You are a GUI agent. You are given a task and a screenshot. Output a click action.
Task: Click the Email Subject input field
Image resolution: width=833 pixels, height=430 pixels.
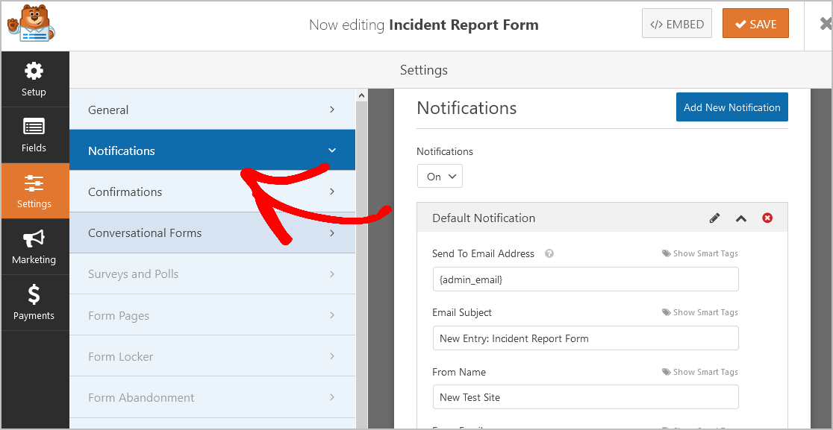[x=585, y=338]
